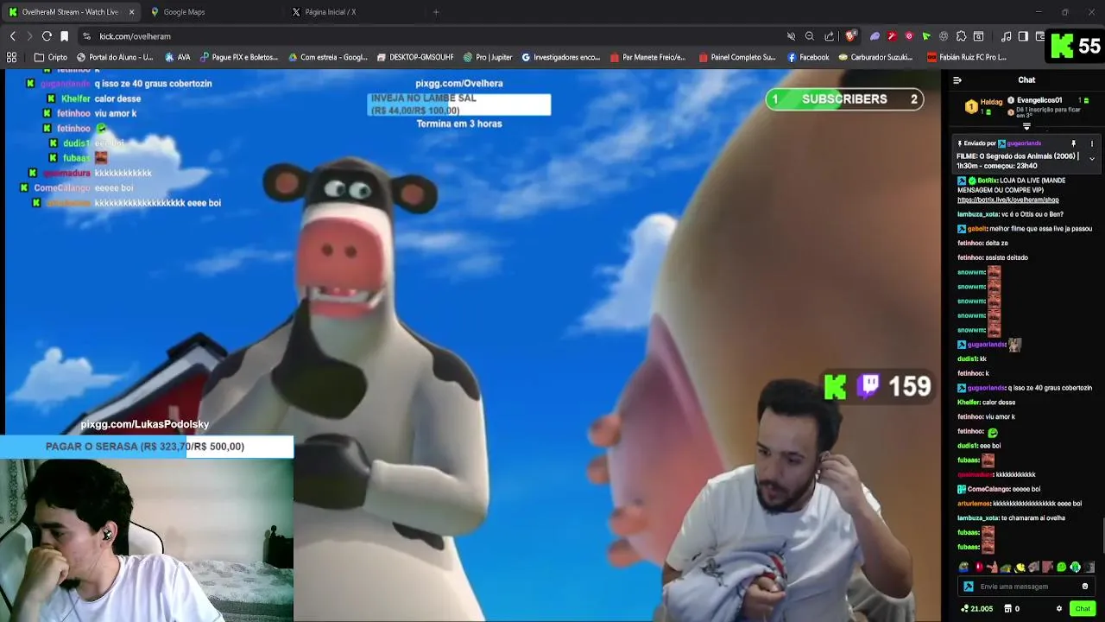Click the address bar showing kick.com/ovelheram
The image size is (1105, 622).
tap(432, 36)
